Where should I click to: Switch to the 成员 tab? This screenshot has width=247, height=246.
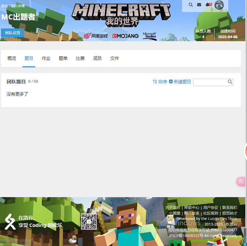(x=97, y=58)
